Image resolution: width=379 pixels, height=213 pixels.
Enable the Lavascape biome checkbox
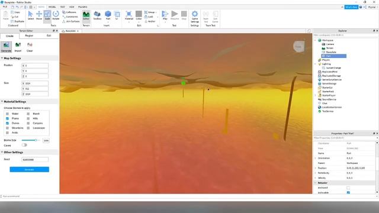point(28,128)
